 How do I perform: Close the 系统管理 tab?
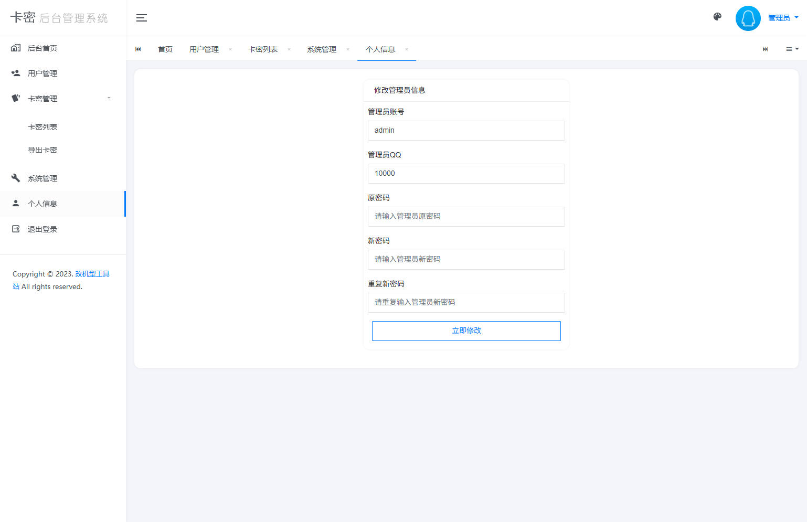coord(348,49)
